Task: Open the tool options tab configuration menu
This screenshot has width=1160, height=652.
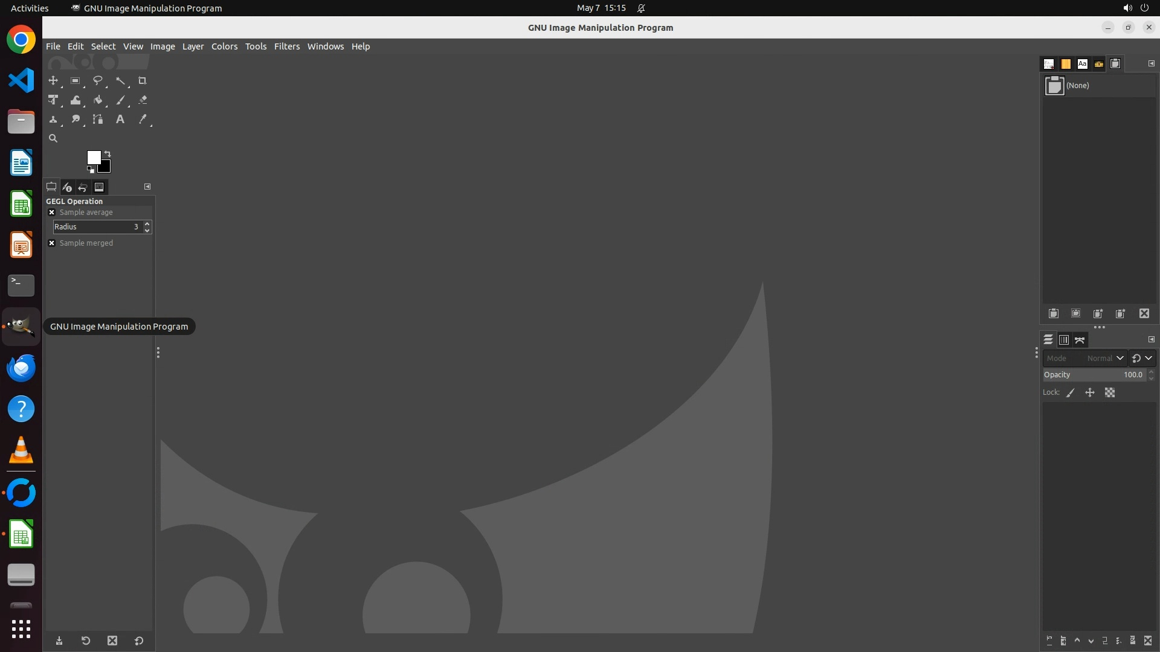Action: pos(147,187)
